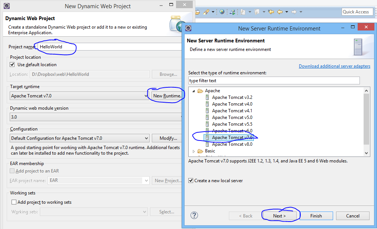Viewport: 377px width, 229px height.
Task: Click the New Project button for EAR
Action: 167,180
